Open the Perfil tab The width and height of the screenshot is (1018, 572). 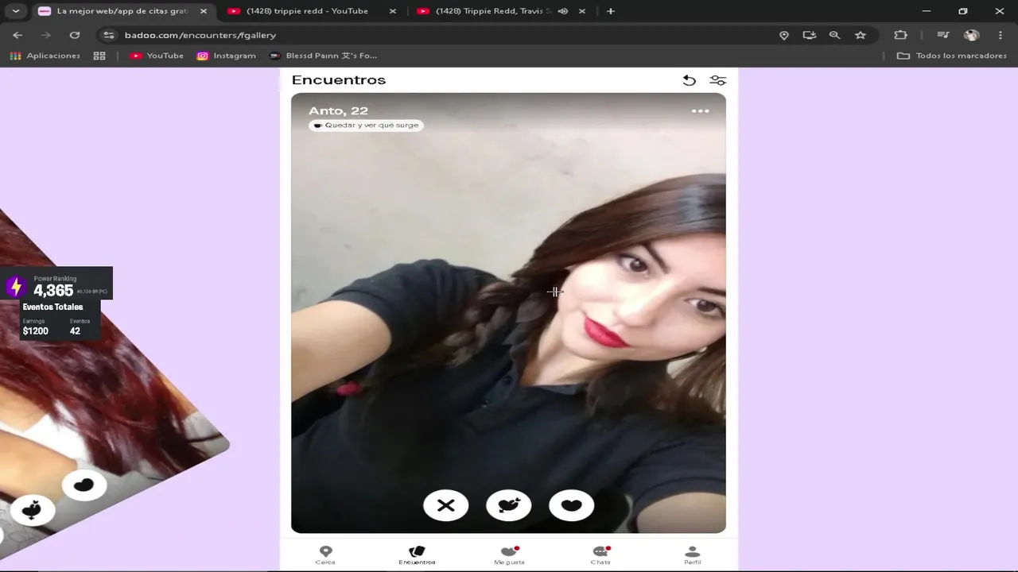tap(693, 555)
